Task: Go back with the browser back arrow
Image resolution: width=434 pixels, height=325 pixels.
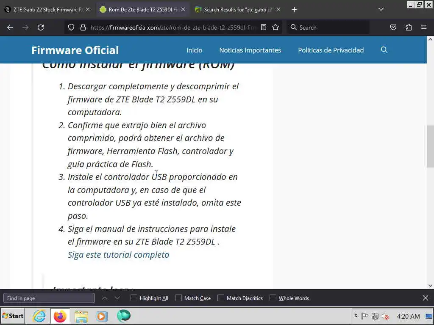Action: coord(10,28)
